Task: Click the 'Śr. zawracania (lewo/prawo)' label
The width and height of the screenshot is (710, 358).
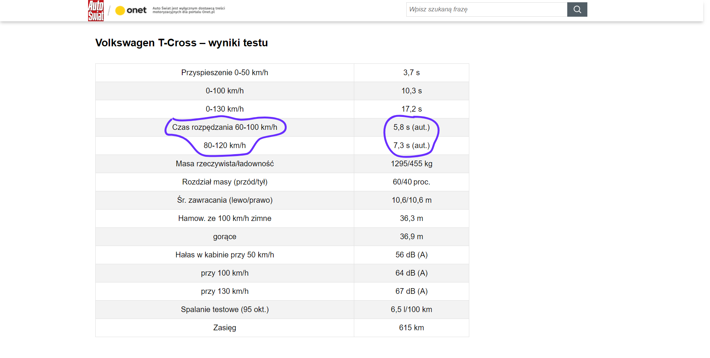Action: [225, 200]
